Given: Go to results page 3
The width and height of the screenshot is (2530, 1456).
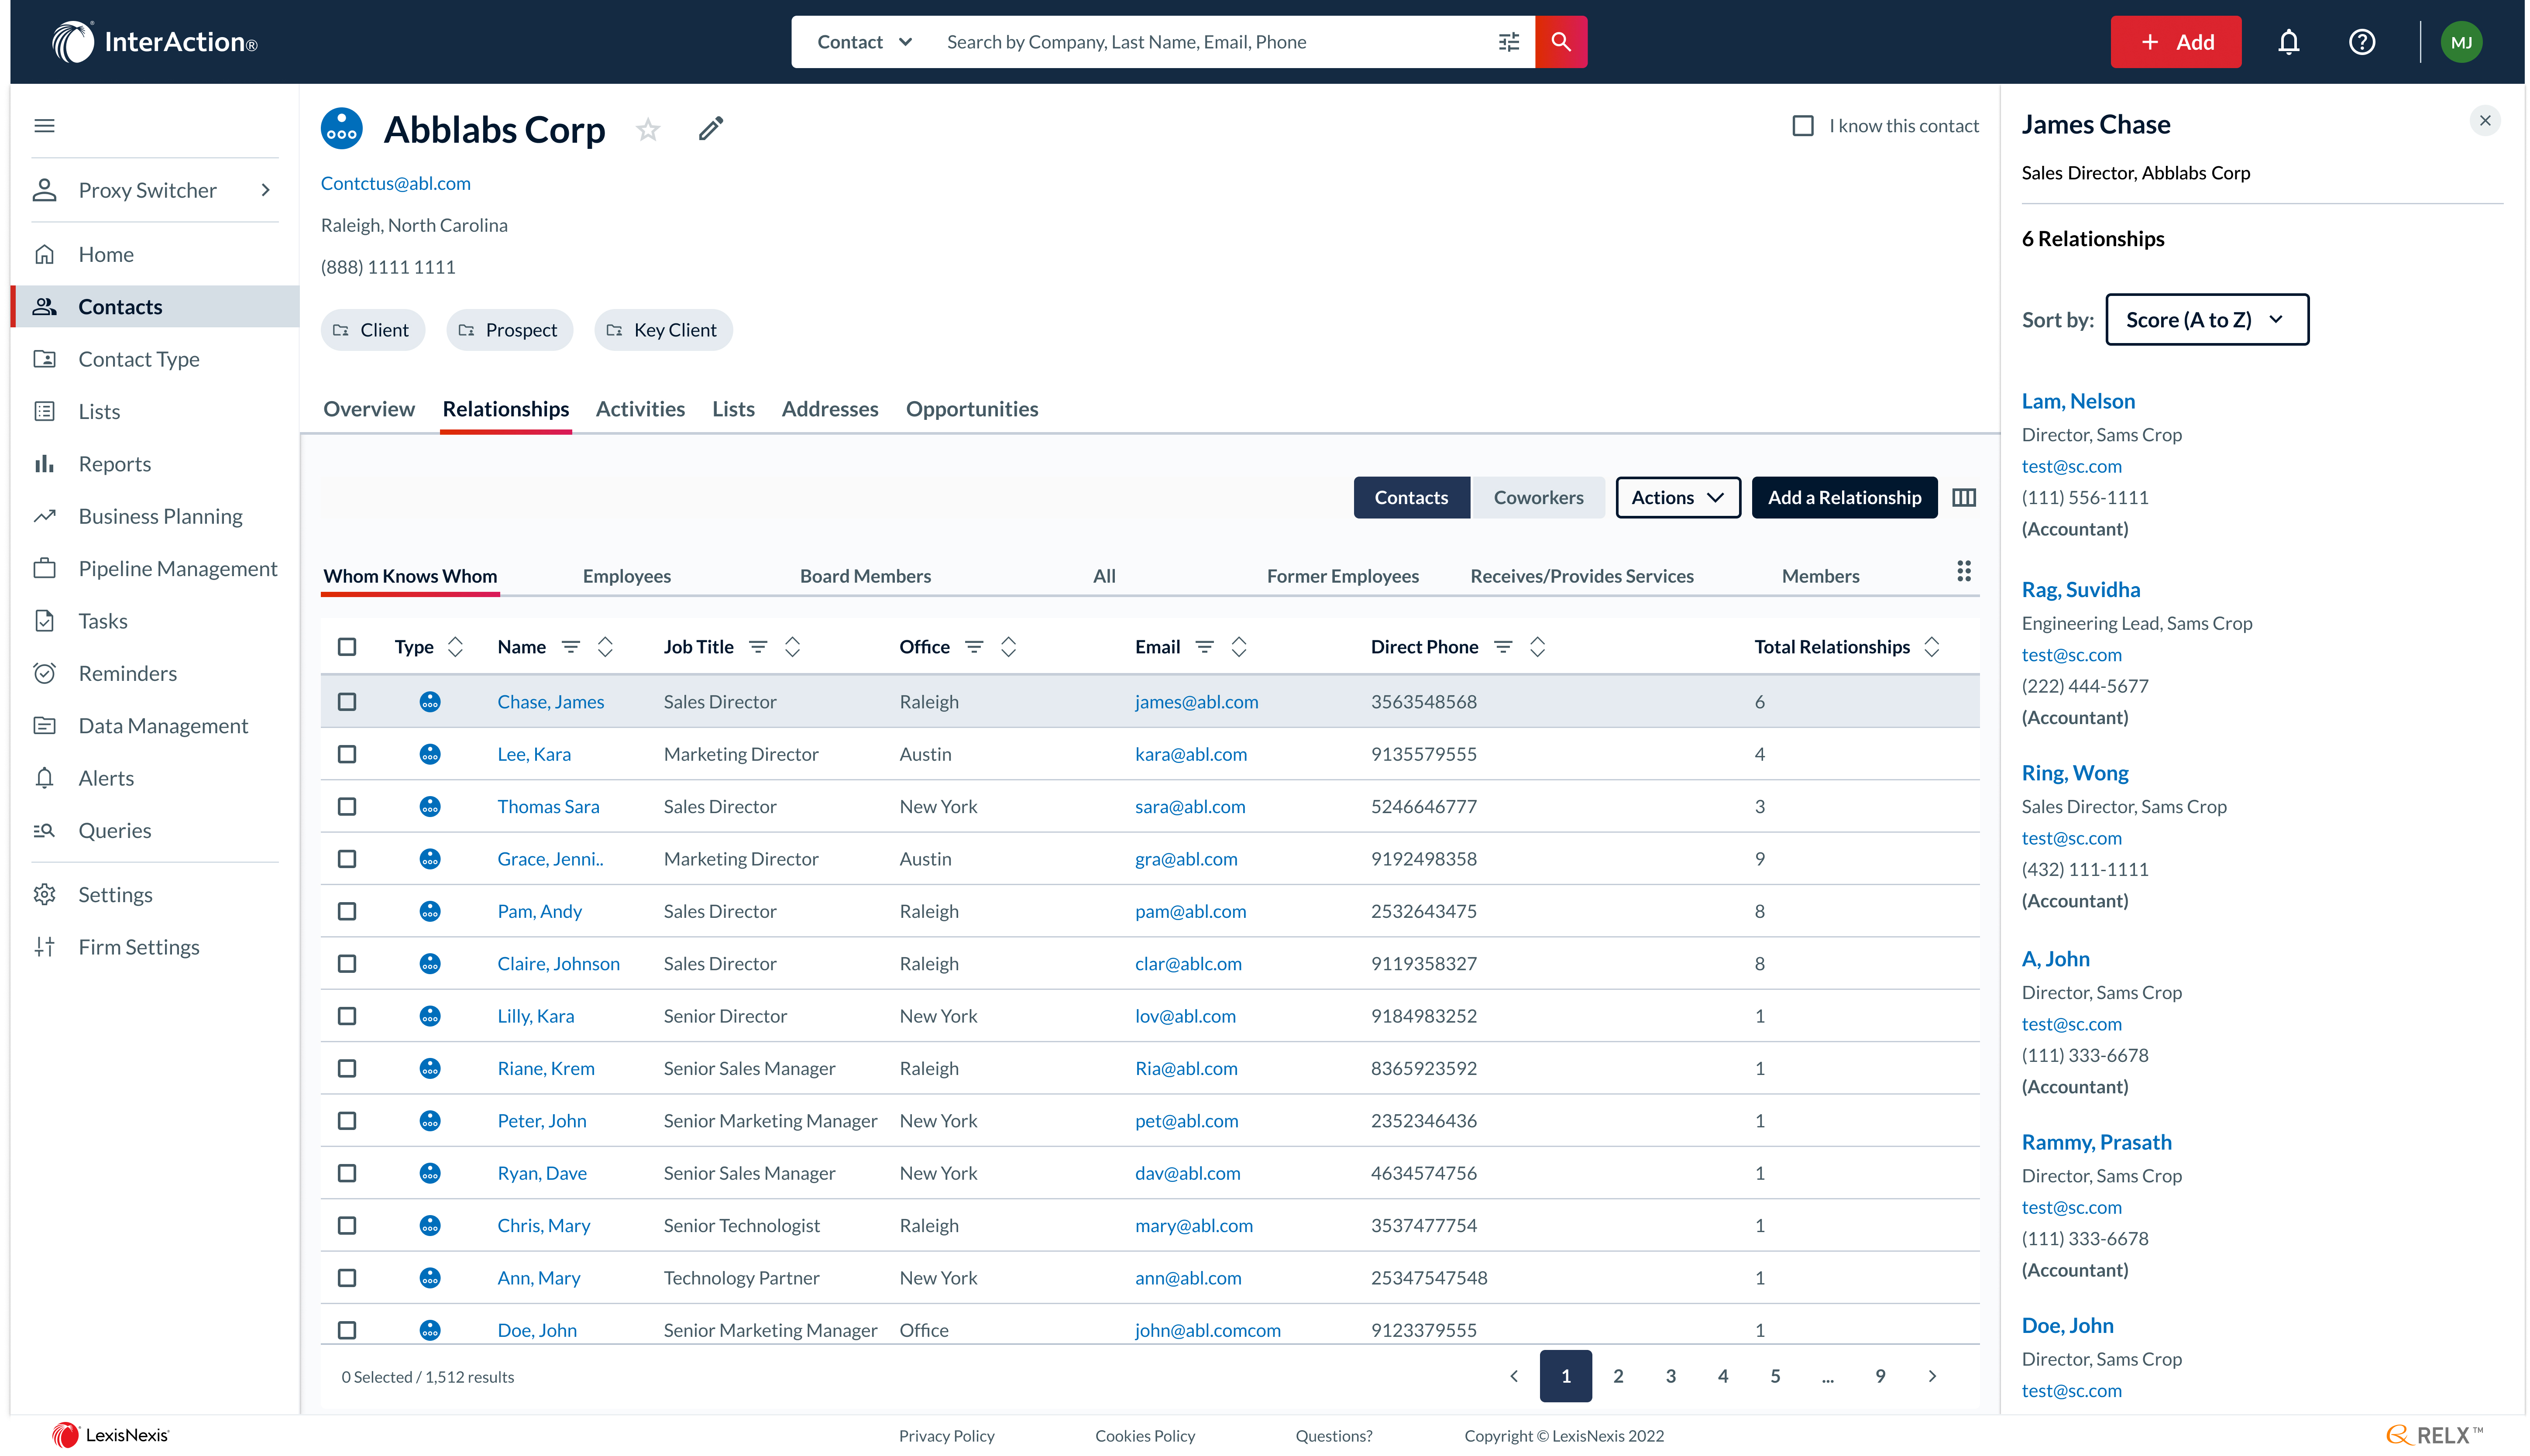Looking at the screenshot, I should click(x=1670, y=1376).
